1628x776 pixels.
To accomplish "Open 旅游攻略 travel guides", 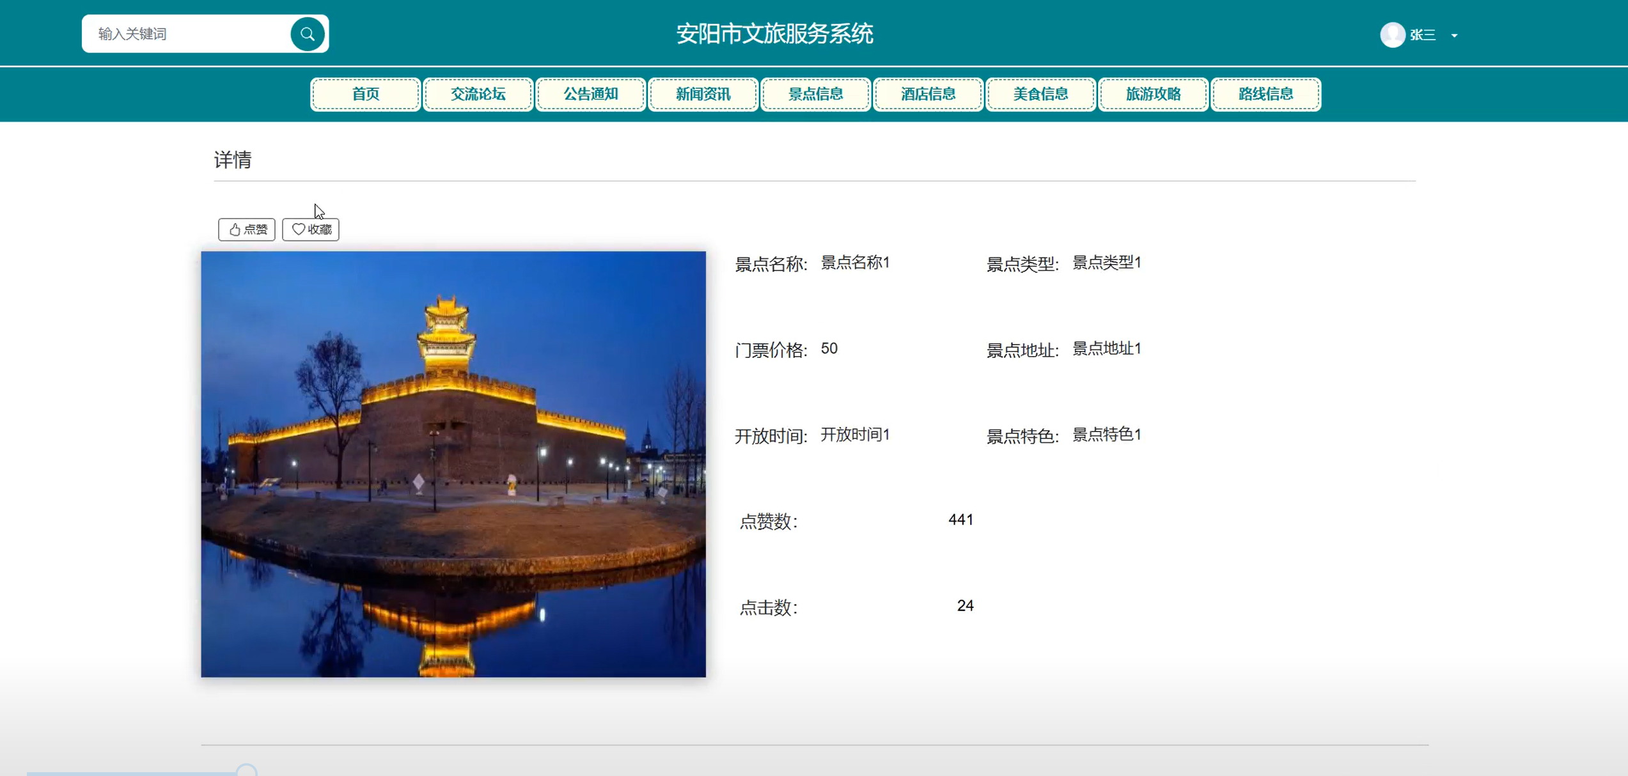I will (x=1153, y=95).
